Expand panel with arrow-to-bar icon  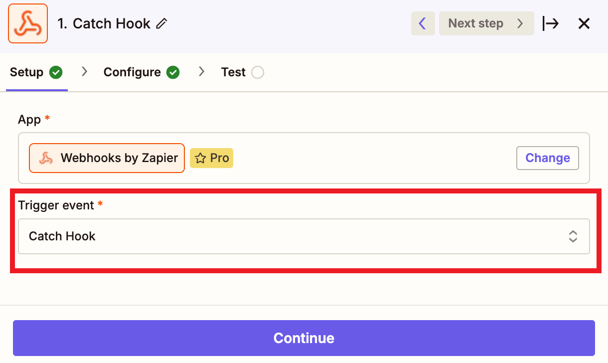point(551,23)
